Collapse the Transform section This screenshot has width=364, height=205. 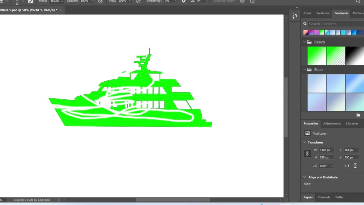click(x=304, y=142)
